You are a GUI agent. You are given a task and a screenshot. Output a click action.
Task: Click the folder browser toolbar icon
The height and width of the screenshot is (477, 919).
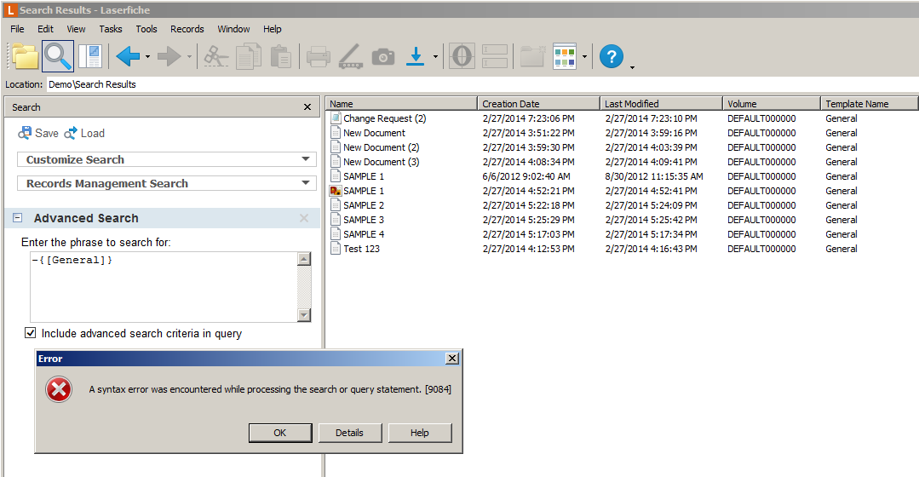[x=26, y=57]
